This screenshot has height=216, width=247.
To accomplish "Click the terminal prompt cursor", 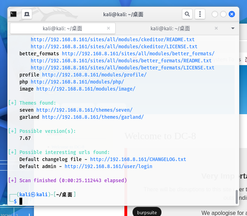I will tap(21, 201).
